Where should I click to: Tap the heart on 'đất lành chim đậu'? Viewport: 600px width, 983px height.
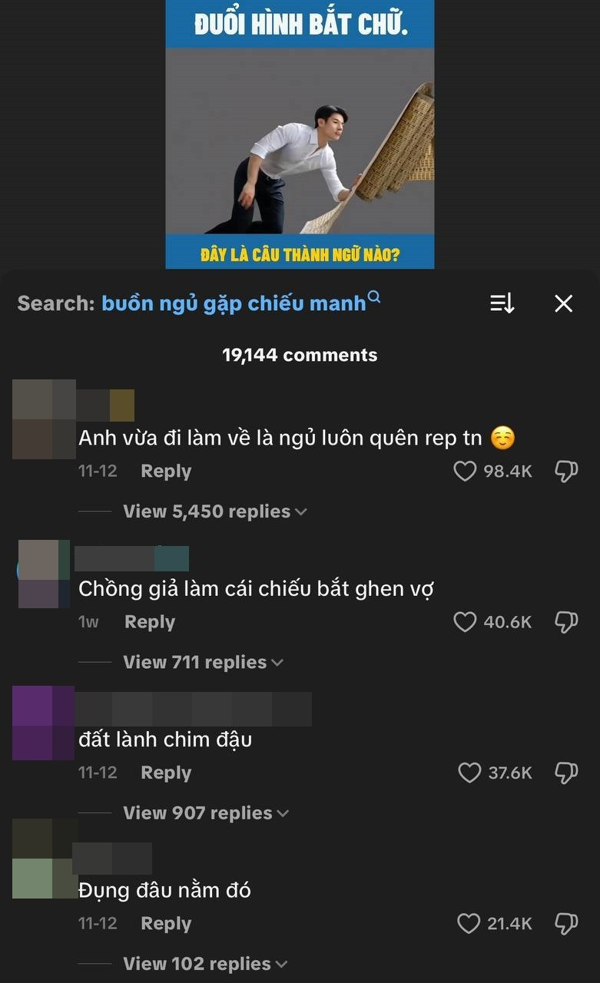tap(469, 773)
